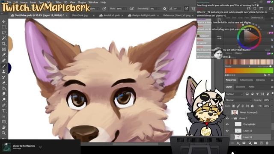Open the Help menu
Image resolution: width=274 pixels, height=154 pixels.
103,2
